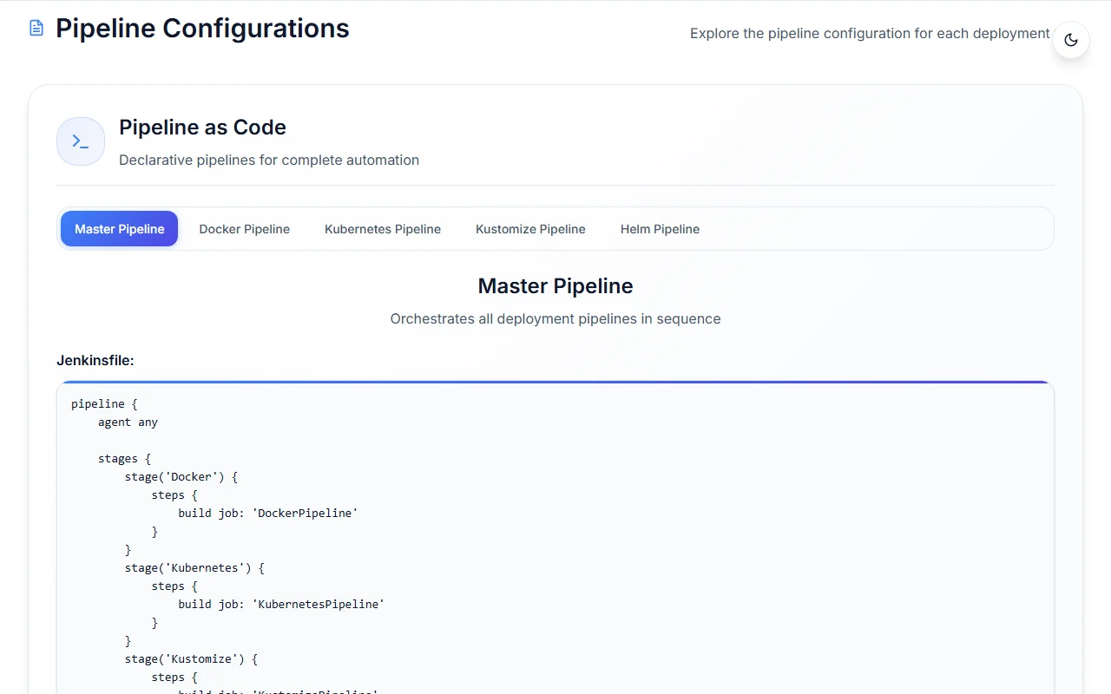Image resolution: width=1111 pixels, height=694 pixels.
Task: Switch to the Docker Pipeline tab
Action: coord(245,229)
